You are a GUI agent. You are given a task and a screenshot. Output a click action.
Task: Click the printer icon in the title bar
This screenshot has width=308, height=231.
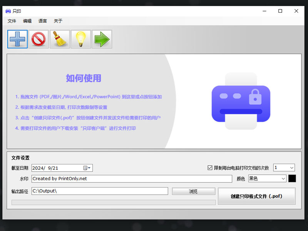click(x=8, y=11)
